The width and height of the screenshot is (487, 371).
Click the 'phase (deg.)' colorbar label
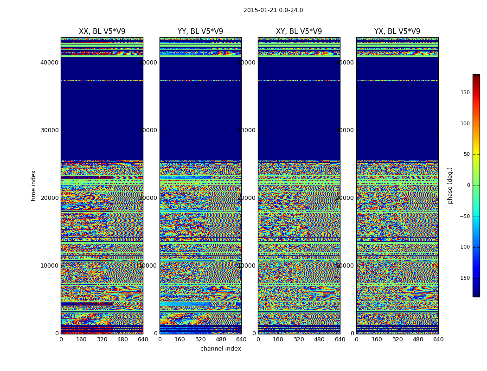pyautogui.click(x=450, y=185)
